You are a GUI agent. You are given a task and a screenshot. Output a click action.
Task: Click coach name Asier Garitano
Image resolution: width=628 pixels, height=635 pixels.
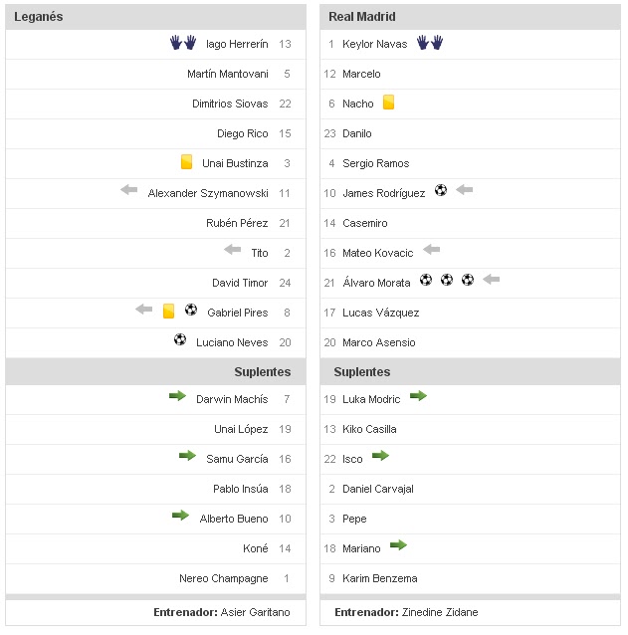[257, 612]
